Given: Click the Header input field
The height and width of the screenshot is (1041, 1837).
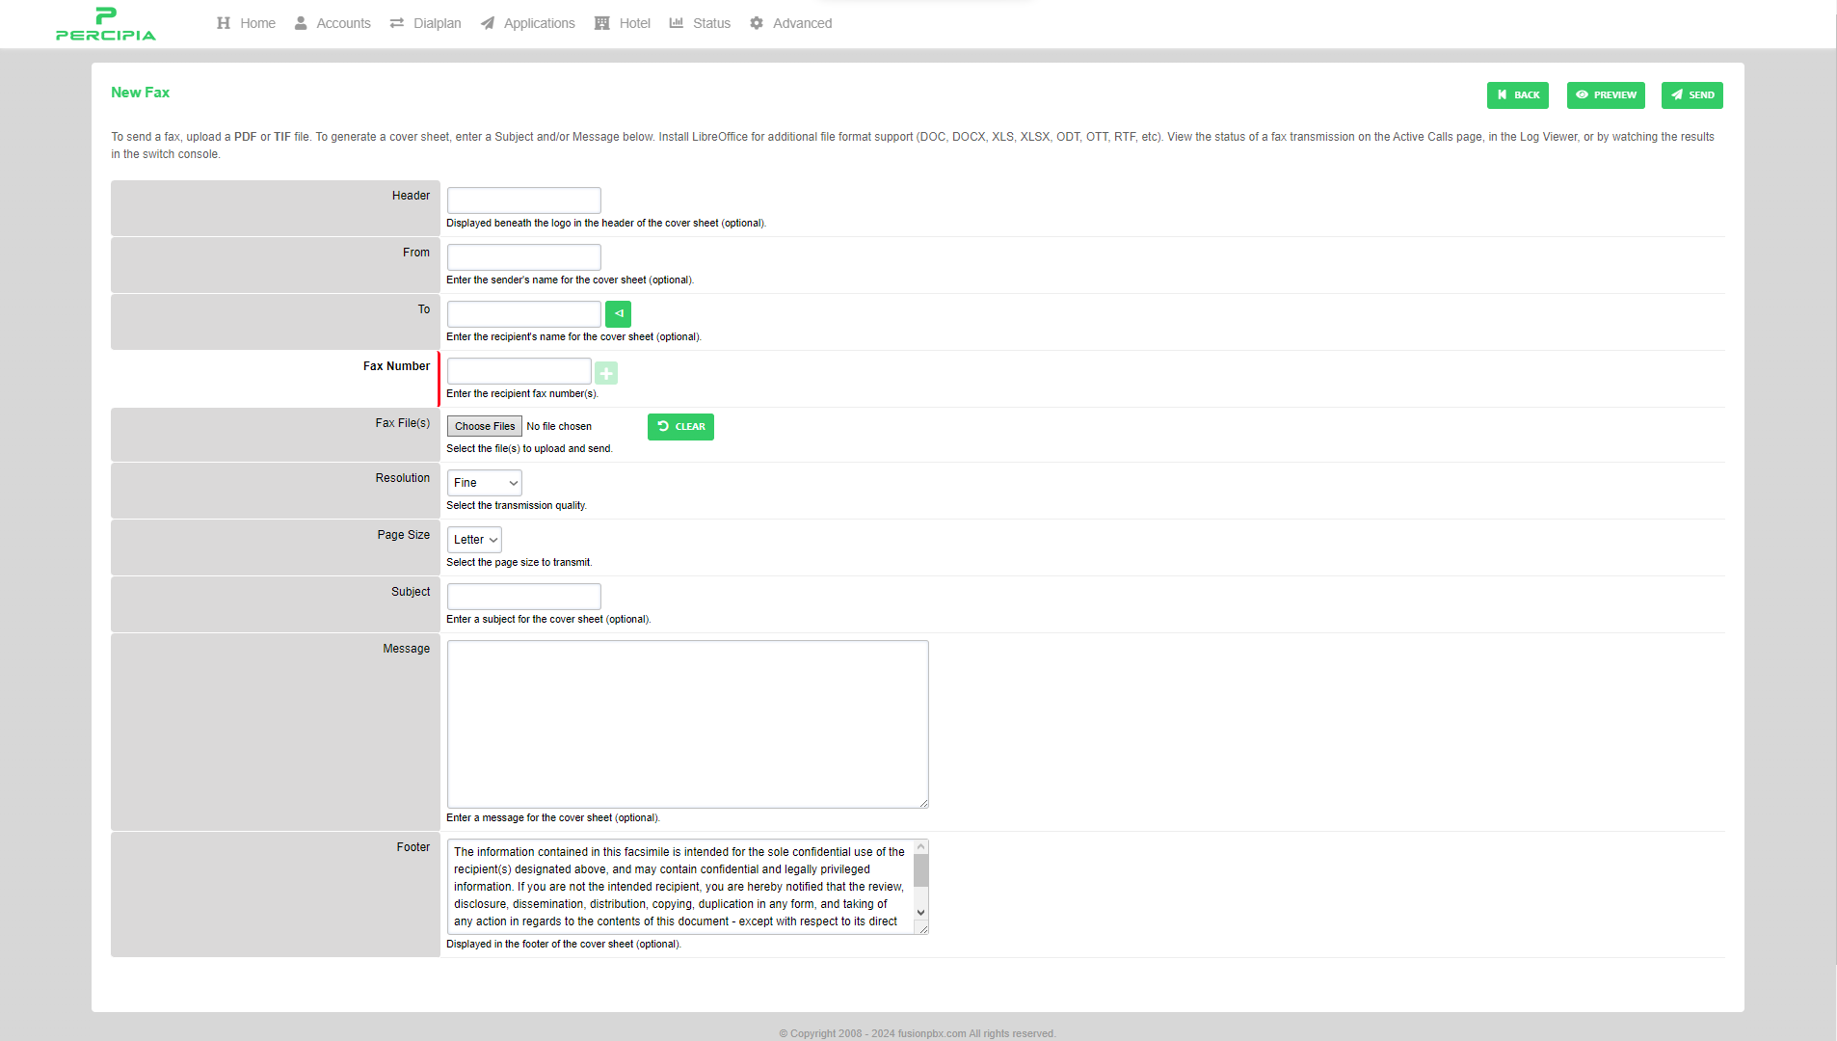Looking at the screenshot, I should point(524,200).
